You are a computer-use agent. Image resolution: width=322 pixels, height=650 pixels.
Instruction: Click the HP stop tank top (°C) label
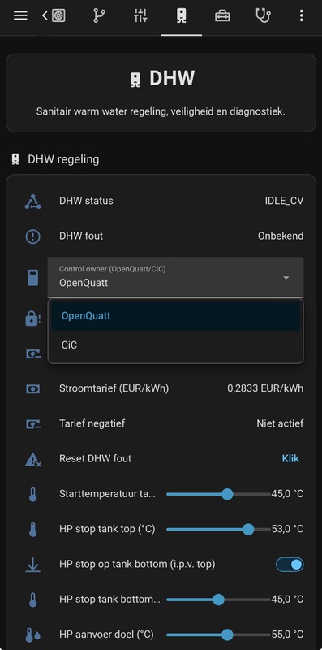click(107, 530)
